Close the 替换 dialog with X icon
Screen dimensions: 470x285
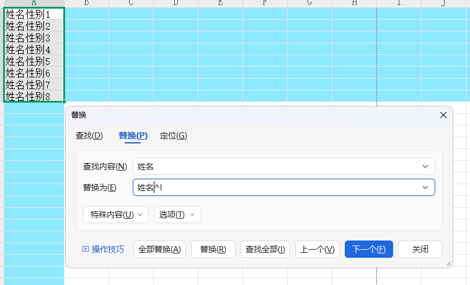[443, 115]
